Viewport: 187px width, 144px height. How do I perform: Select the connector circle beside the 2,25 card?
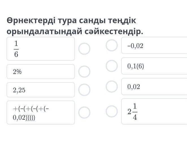click(x=84, y=90)
